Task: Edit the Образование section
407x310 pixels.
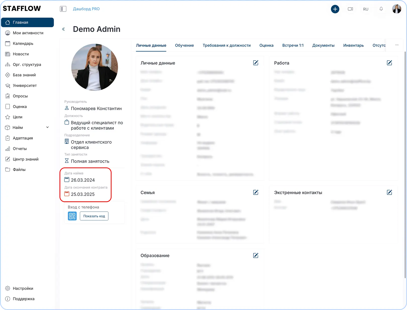Action: coord(256,255)
